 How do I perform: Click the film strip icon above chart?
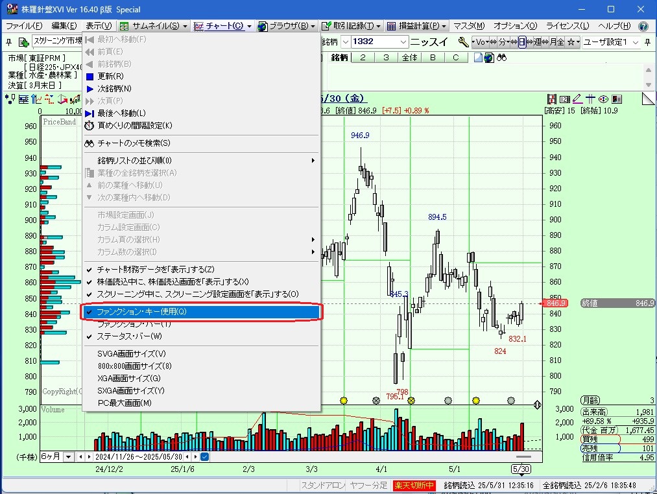click(552, 99)
